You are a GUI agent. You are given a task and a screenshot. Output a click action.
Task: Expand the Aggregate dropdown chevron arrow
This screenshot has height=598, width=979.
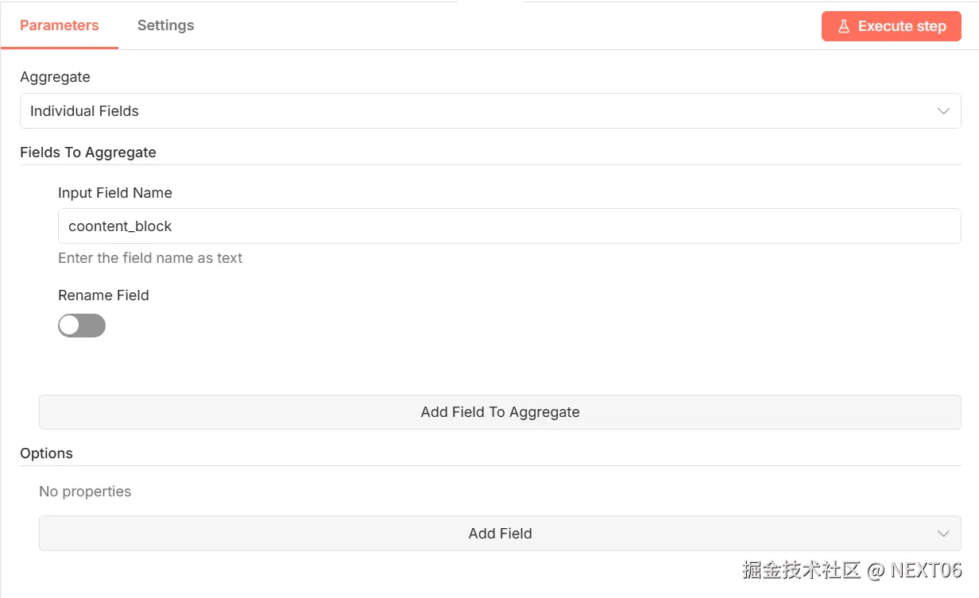[943, 111]
